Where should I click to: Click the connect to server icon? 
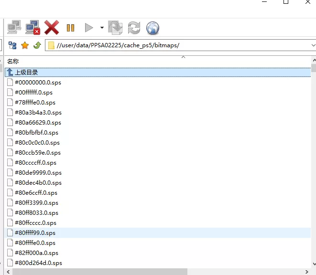14,27
